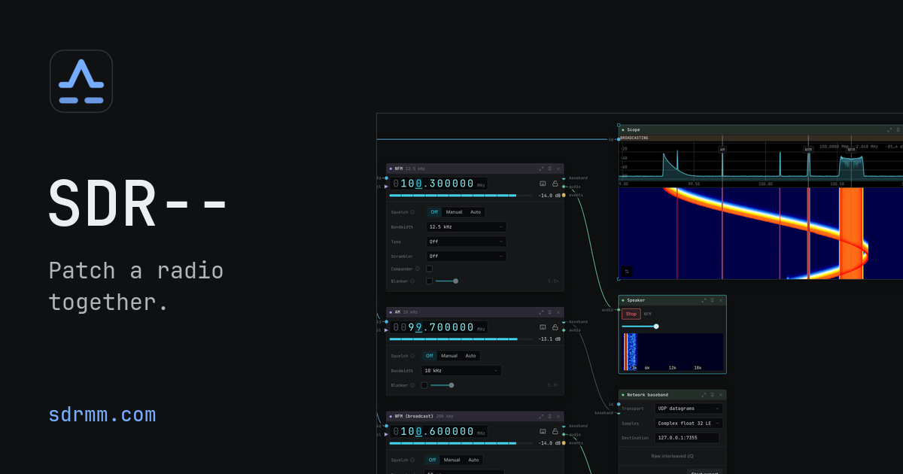Show Squelch info on AM panel
The image size is (903, 474).
coord(412,356)
